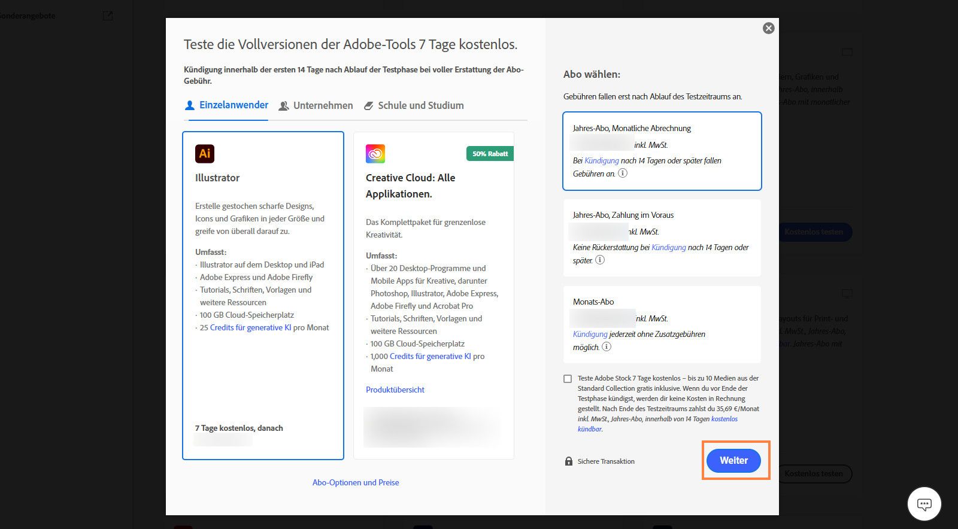Click the Weiter button
This screenshot has height=529, width=958.
coord(734,460)
